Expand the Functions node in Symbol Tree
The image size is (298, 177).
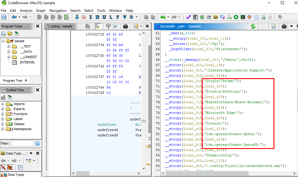tap(3, 114)
